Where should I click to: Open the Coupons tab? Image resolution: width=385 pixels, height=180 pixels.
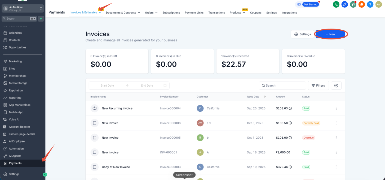click(x=256, y=13)
